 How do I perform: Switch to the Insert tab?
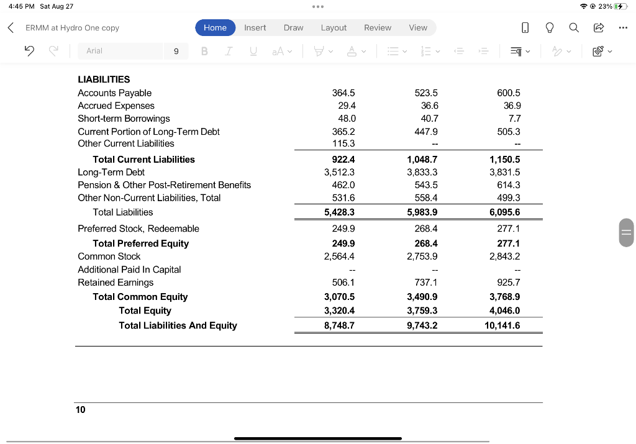[x=255, y=27]
